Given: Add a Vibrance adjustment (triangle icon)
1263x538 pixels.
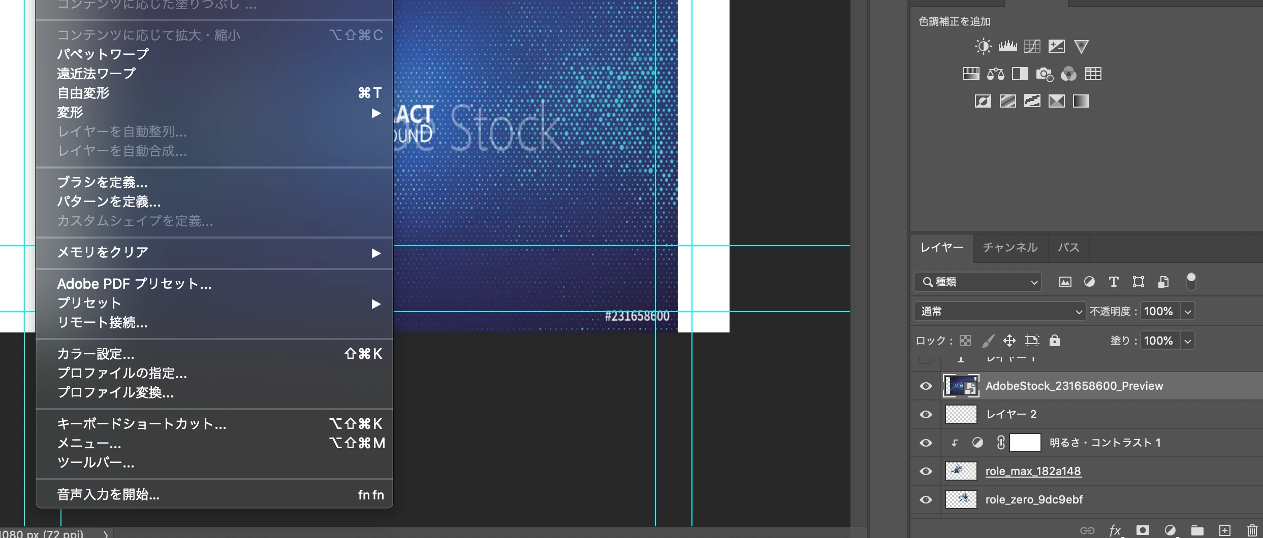Looking at the screenshot, I should tap(1081, 47).
